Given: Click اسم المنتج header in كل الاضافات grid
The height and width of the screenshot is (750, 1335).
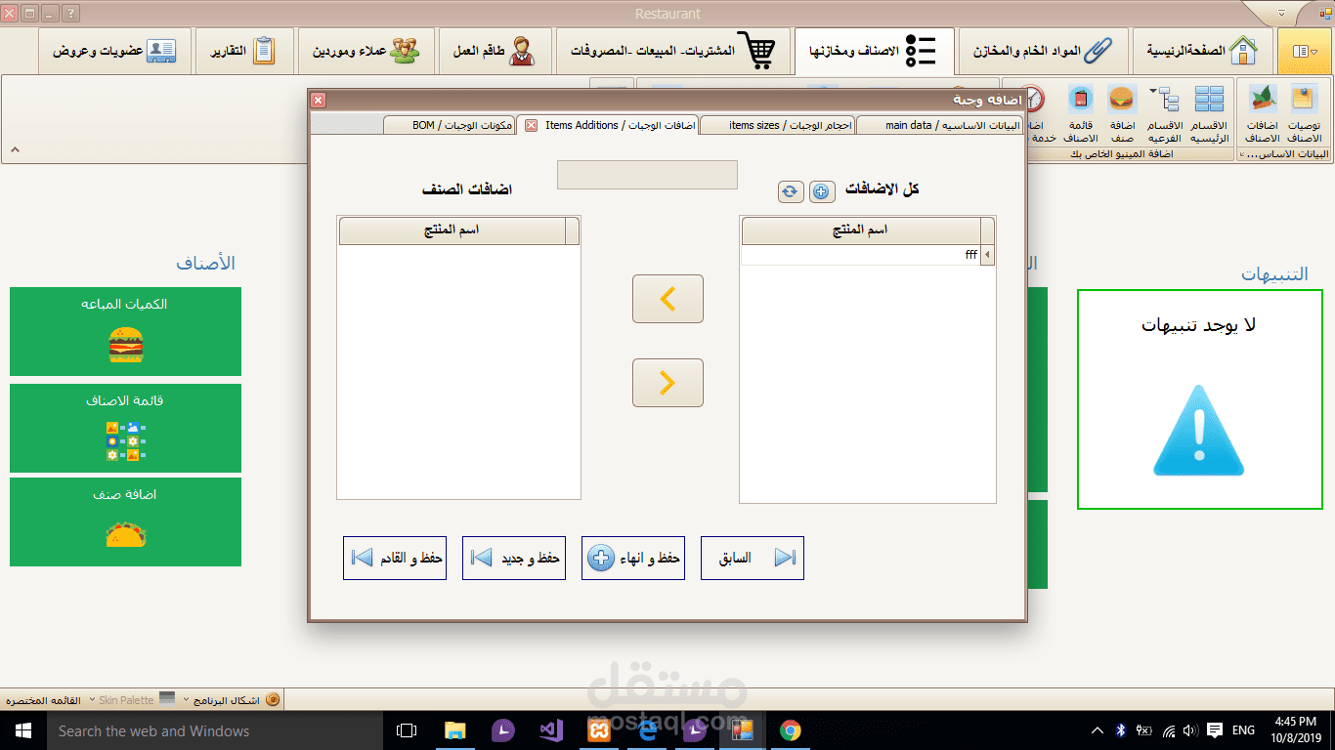Looking at the screenshot, I should (860, 230).
